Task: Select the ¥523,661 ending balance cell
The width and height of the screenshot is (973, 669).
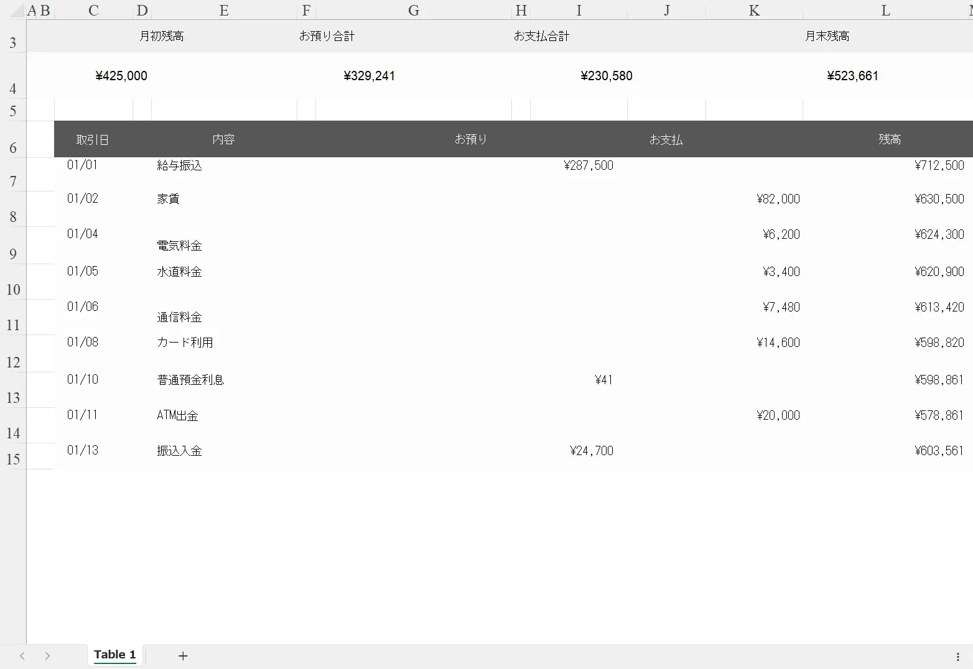Action: [852, 76]
